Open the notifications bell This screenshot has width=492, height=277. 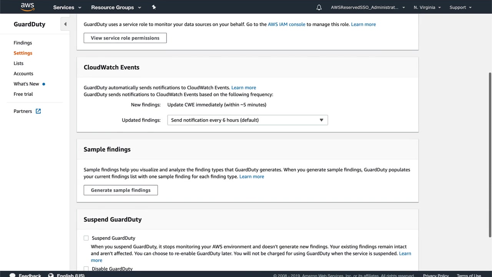(x=319, y=7)
